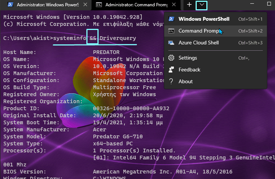Click the systeminfo command text
The height and width of the screenshot is (179, 275).
pos(70,38)
